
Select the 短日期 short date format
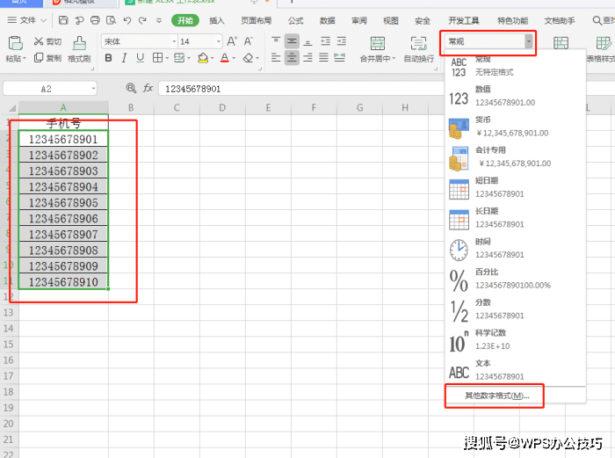516,187
